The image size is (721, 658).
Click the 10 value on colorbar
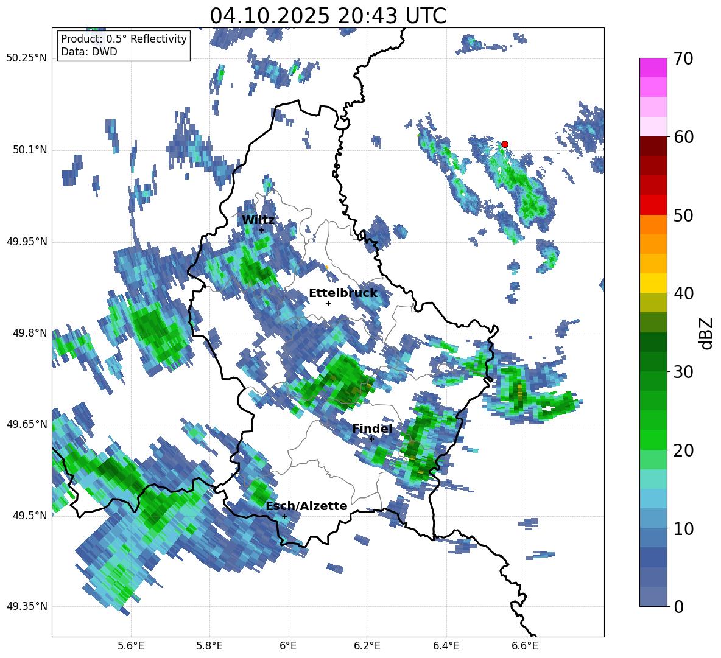coord(683,528)
